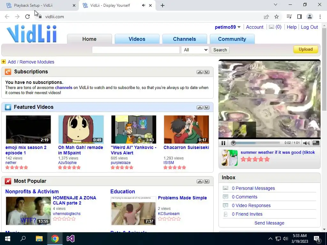The width and height of the screenshot is (327, 245).
Task: Click the Search button
Action: point(220,50)
